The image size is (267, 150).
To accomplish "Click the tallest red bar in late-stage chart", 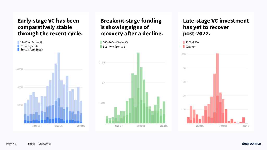I will click(x=217, y=78).
